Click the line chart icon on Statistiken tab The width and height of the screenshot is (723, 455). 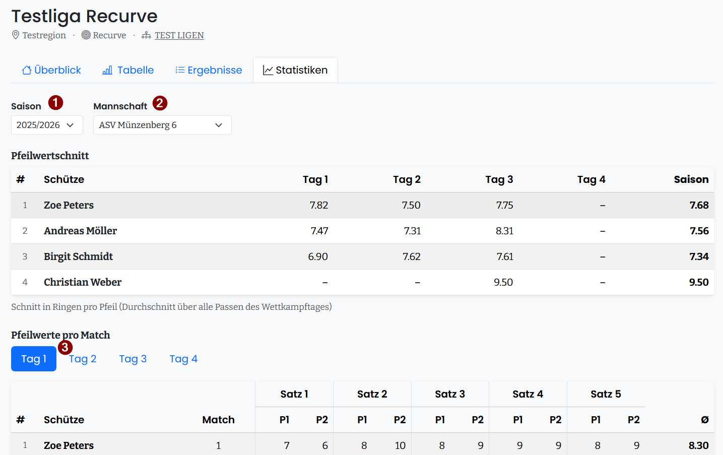coord(268,70)
